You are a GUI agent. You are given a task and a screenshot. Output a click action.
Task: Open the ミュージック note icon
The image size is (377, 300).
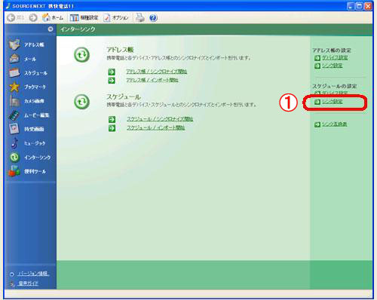(x=14, y=143)
